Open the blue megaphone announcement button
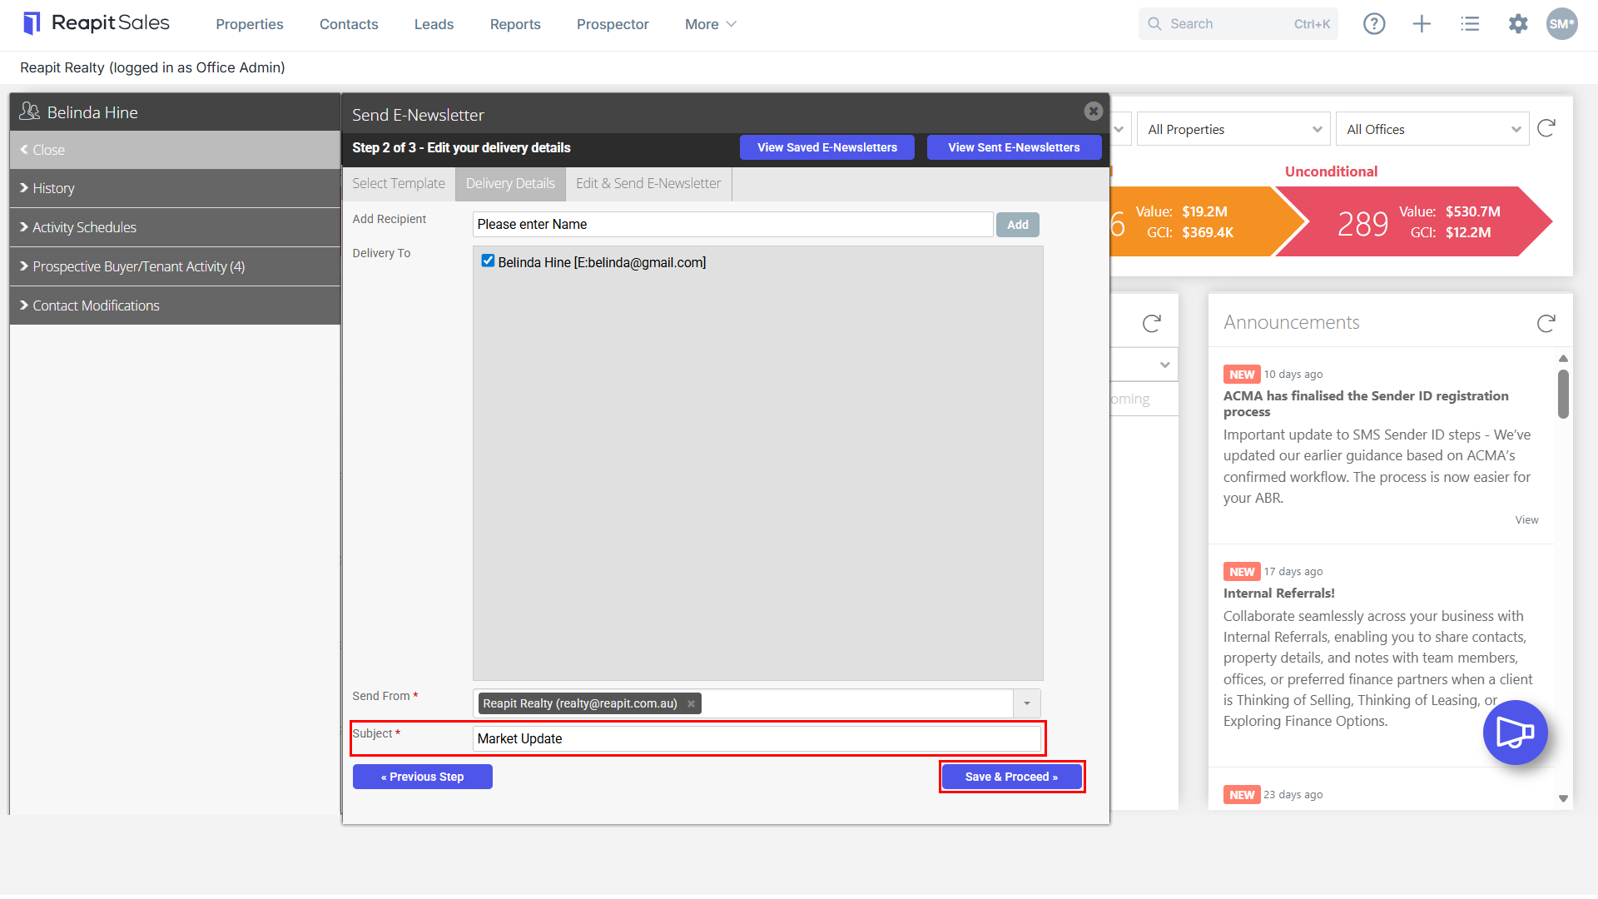 click(x=1515, y=733)
